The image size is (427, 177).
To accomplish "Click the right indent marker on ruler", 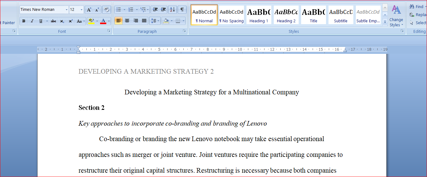I will point(345,50).
